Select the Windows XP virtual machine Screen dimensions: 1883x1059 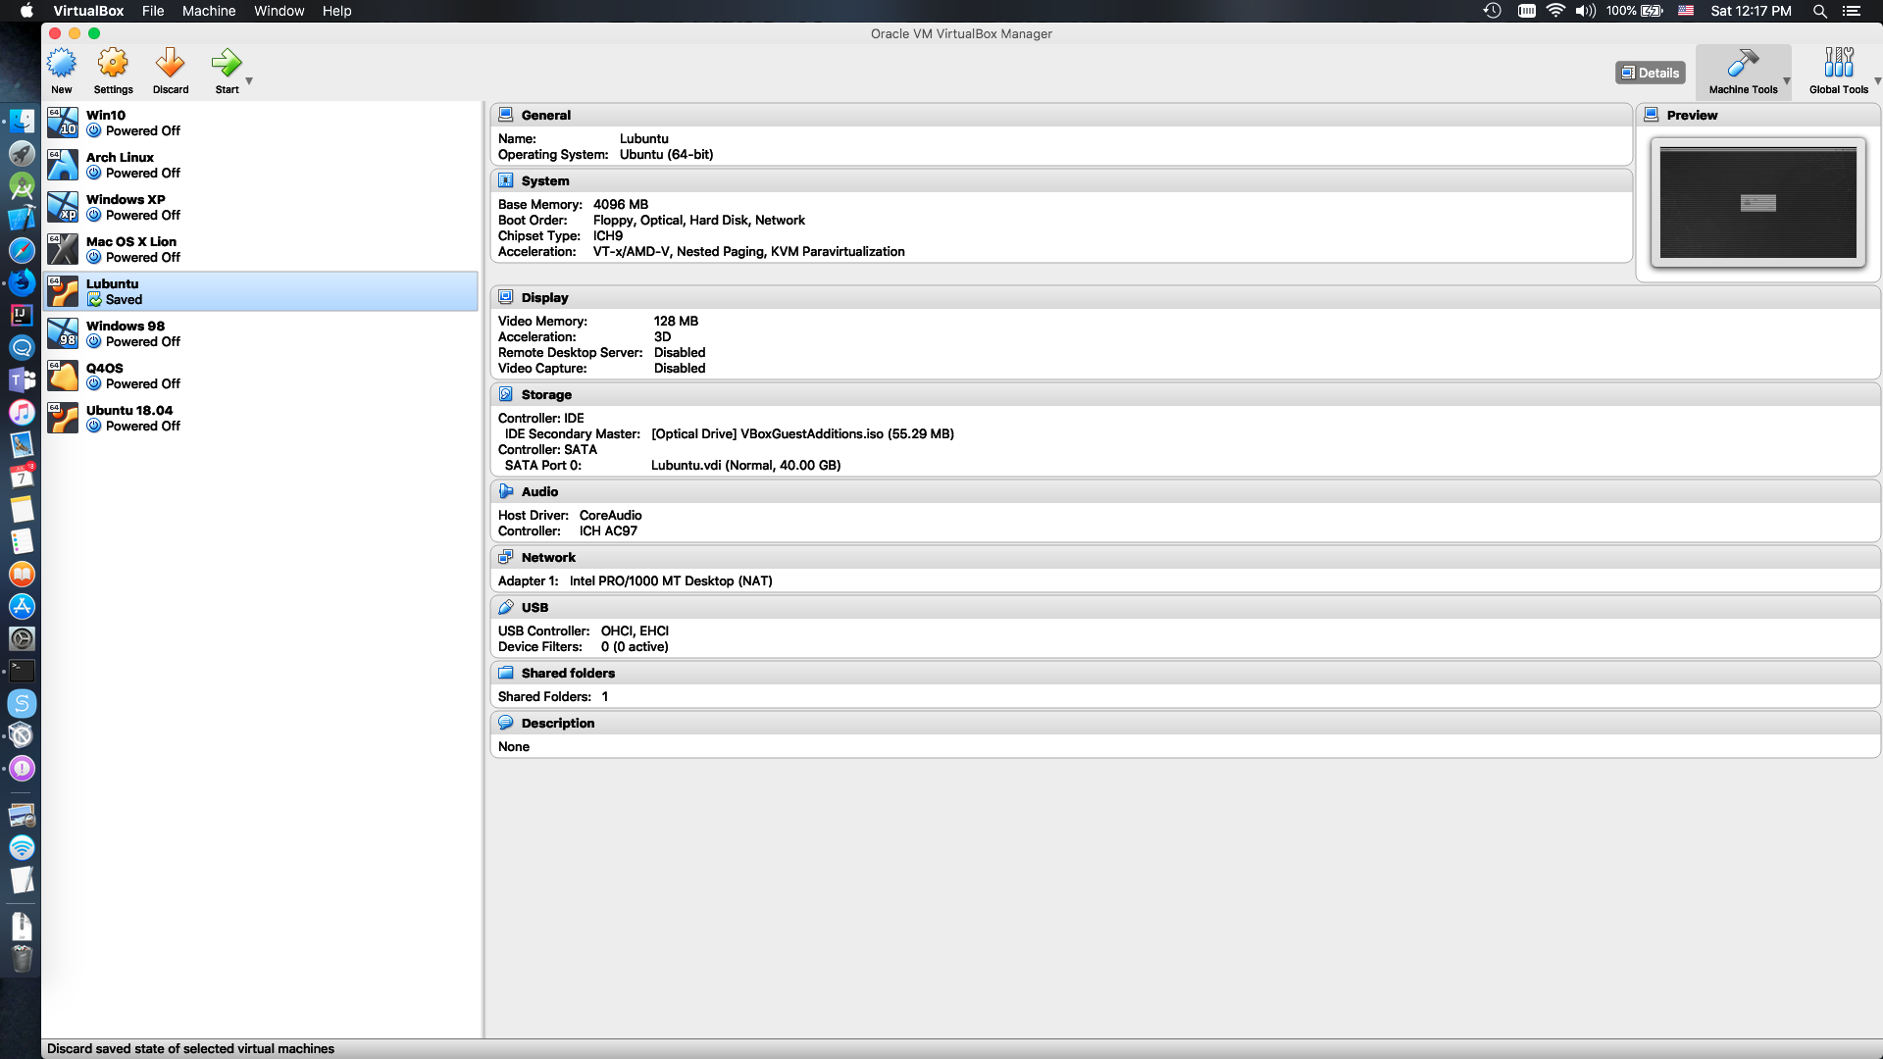(x=261, y=207)
